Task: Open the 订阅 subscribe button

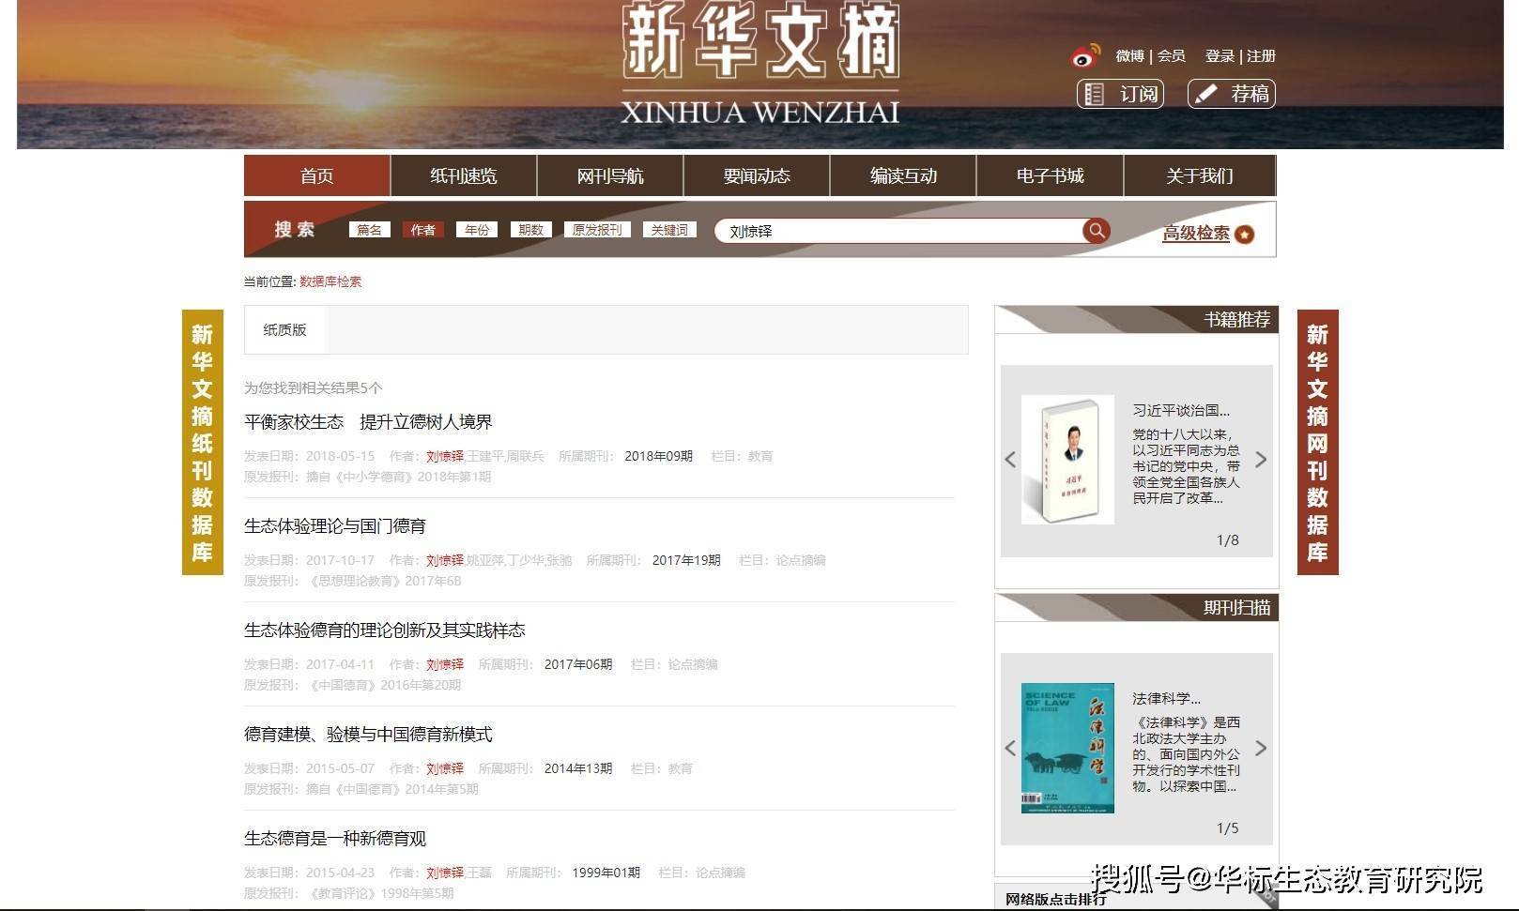Action: [x=1120, y=94]
